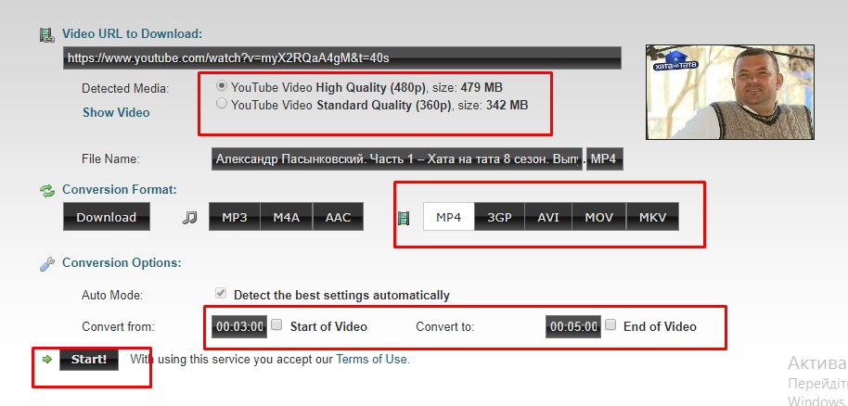The image size is (848, 406).
Task: Click the wrench Conversion Options icon
Action: (x=46, y=263)
